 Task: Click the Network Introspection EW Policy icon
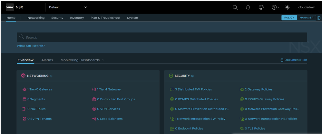tap(172, 119)
